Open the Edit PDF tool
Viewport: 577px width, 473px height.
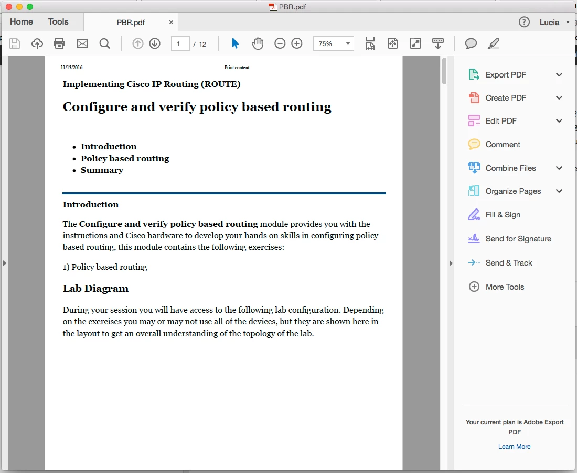(x=501, y=120)
